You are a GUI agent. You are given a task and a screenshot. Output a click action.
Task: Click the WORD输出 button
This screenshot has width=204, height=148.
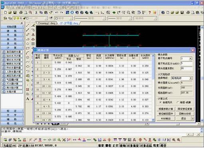click(166, 118)
